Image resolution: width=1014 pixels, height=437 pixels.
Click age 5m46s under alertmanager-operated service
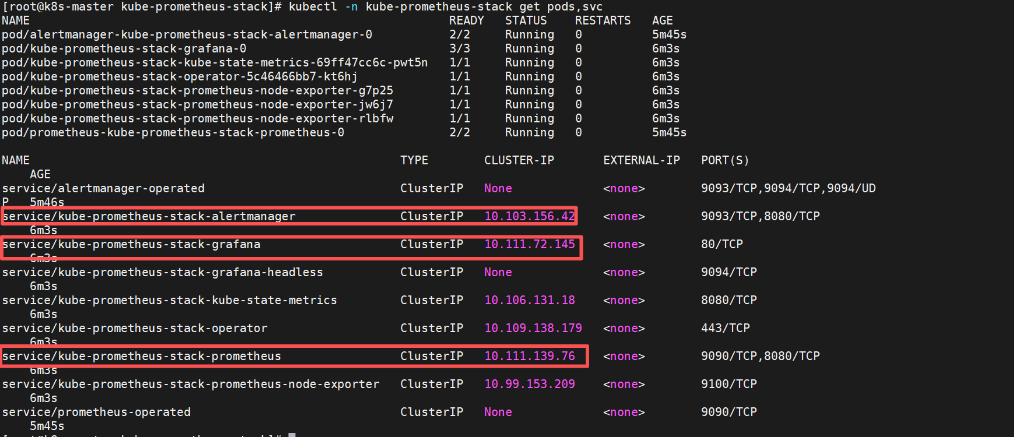(47, 202)
